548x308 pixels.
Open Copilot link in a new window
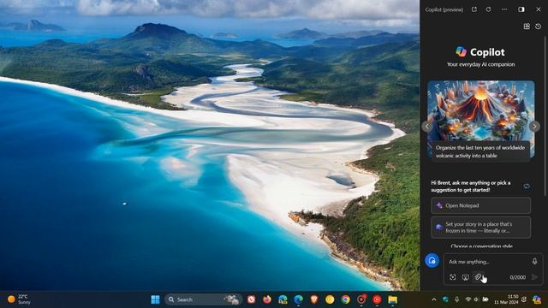[x=474, y=9]
